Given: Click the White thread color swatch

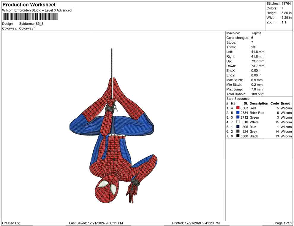Looking at the screenshot, I should click(x=238, y=122).
